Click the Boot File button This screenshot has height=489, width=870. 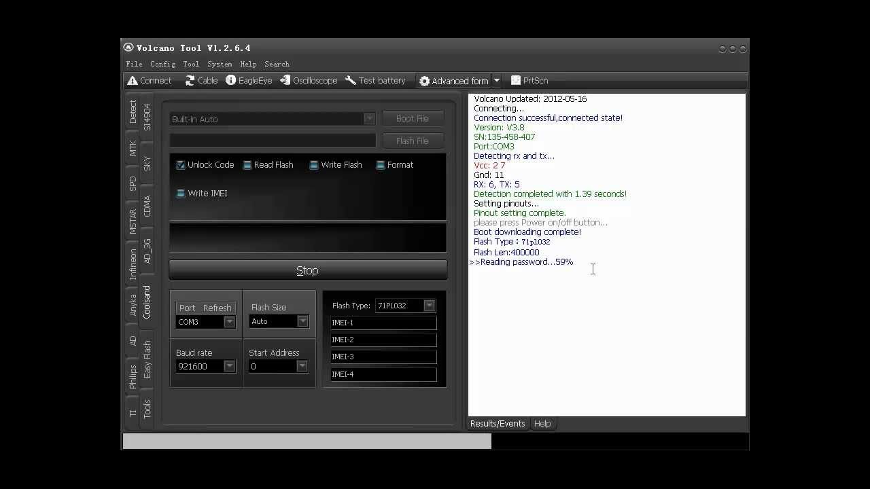point(413,119)
